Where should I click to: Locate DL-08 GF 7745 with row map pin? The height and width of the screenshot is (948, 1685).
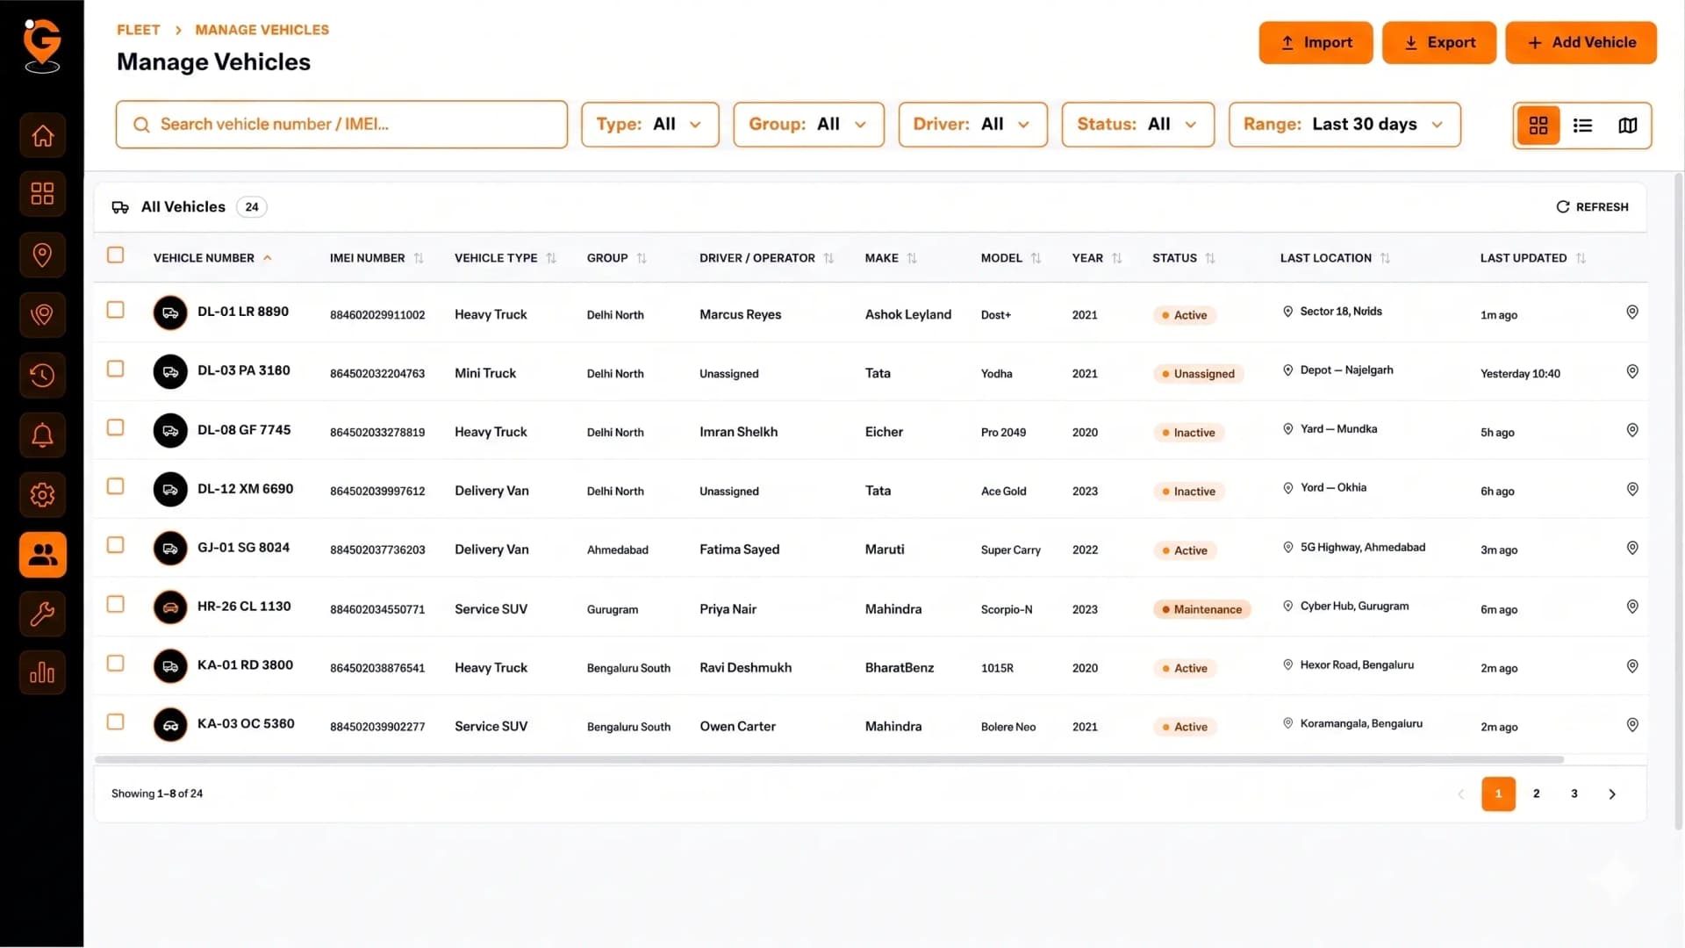click(1631, 430)
